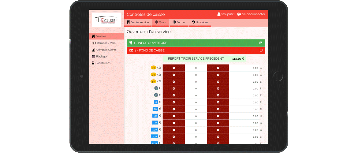The width and height of the screenshot is (358, 153).
Task: Open Habilitations in sidebar
Action: [106, 63]
